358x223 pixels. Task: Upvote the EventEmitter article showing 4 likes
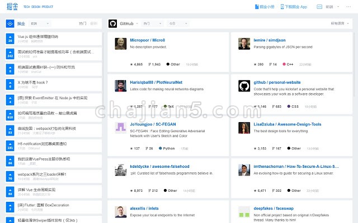(10, 100)
